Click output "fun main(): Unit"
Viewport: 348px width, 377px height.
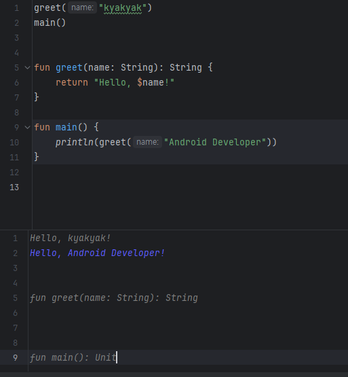[x=73, y=357]
